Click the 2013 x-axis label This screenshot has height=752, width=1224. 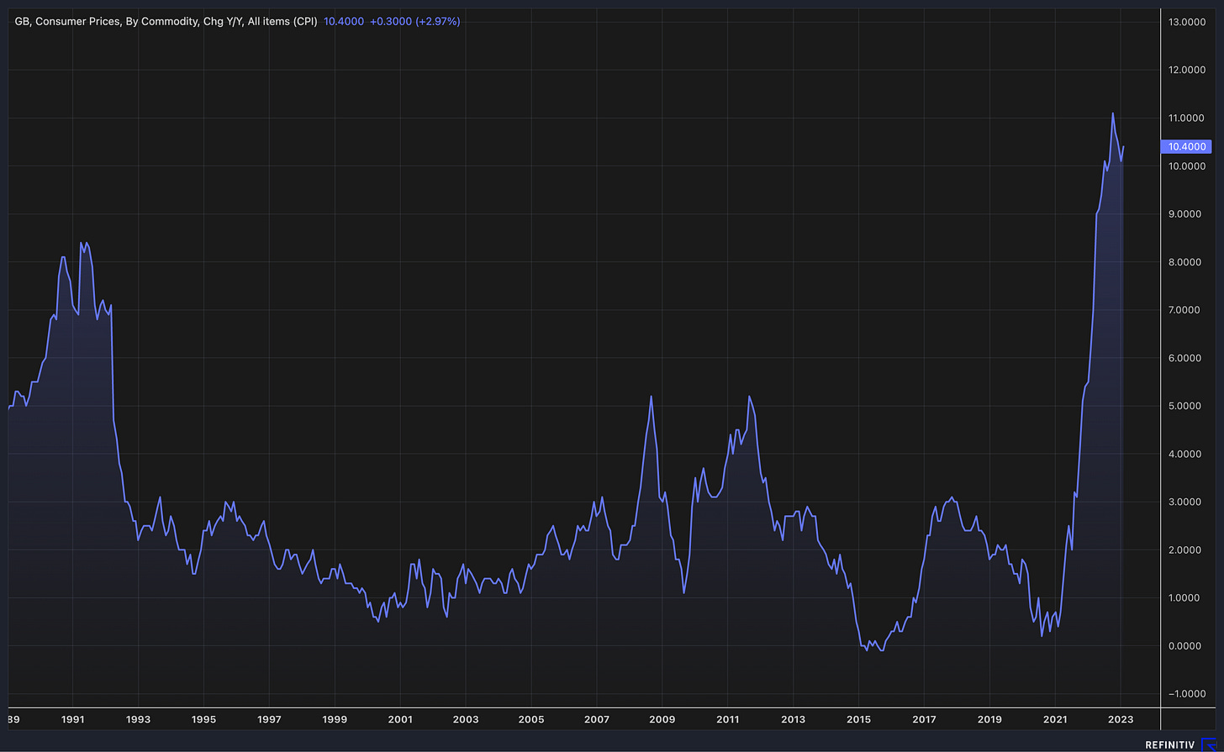pyautogui.click(x=794, y=719)
